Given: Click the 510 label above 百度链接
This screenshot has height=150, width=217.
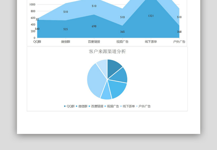Looking at the screenshot, I should pos(94,6).
